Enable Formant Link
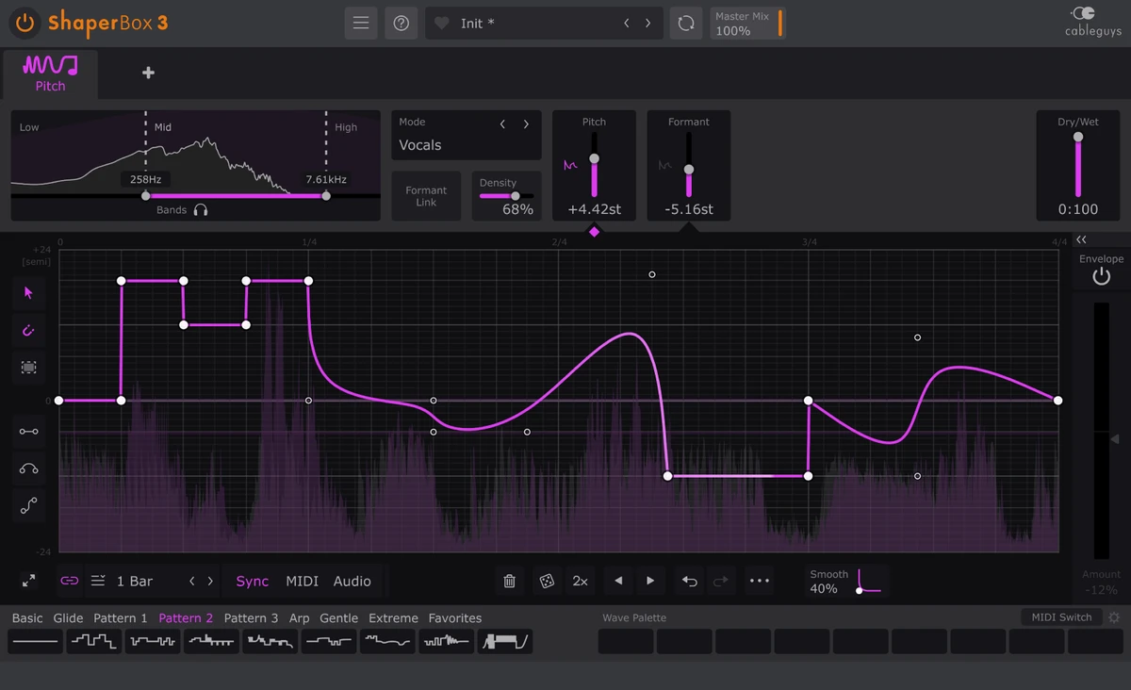 426,195
